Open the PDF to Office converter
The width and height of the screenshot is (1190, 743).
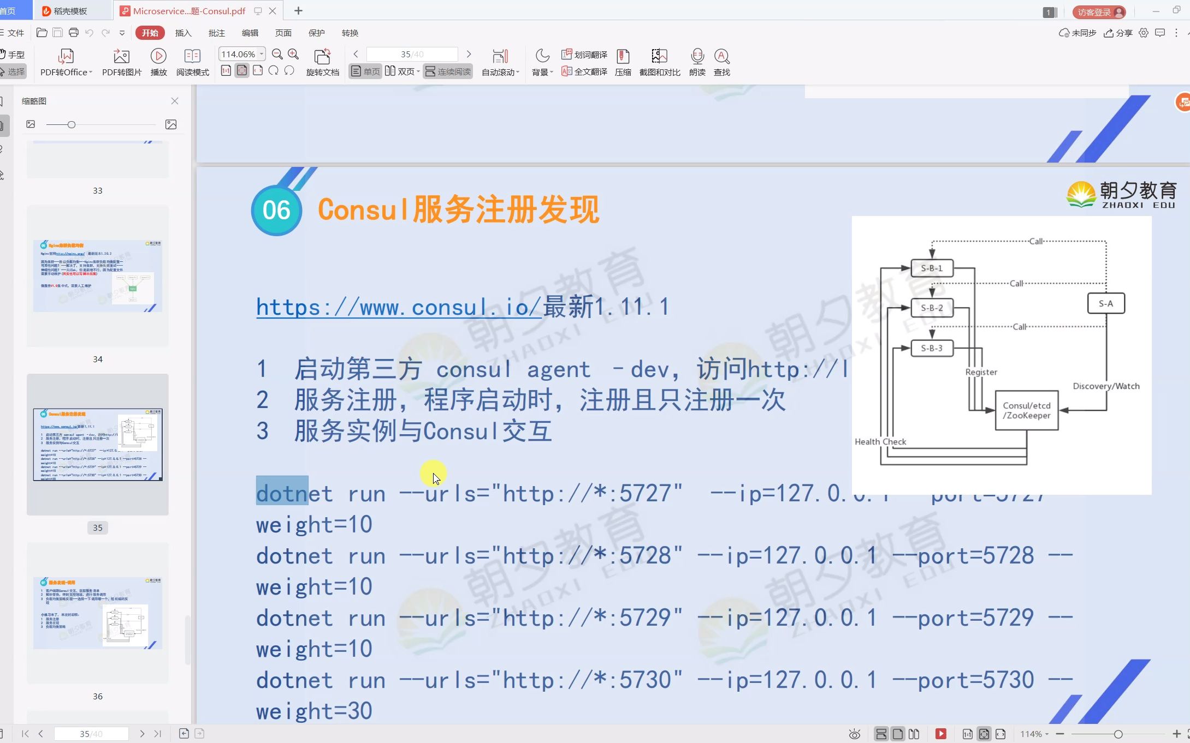(x=66, y=63)
